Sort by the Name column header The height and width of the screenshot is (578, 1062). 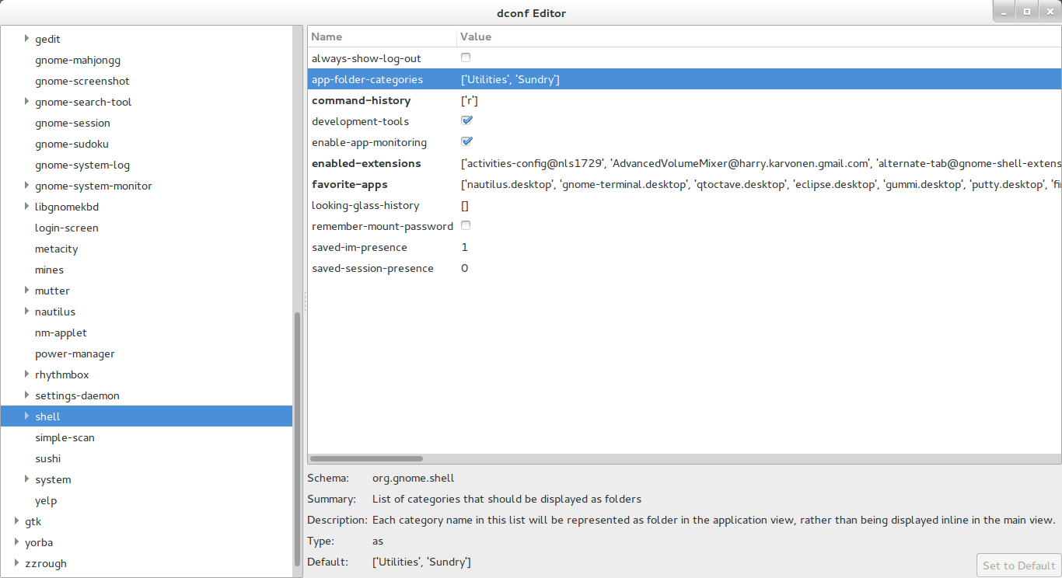pyautogui.click(x=382, y=37)
